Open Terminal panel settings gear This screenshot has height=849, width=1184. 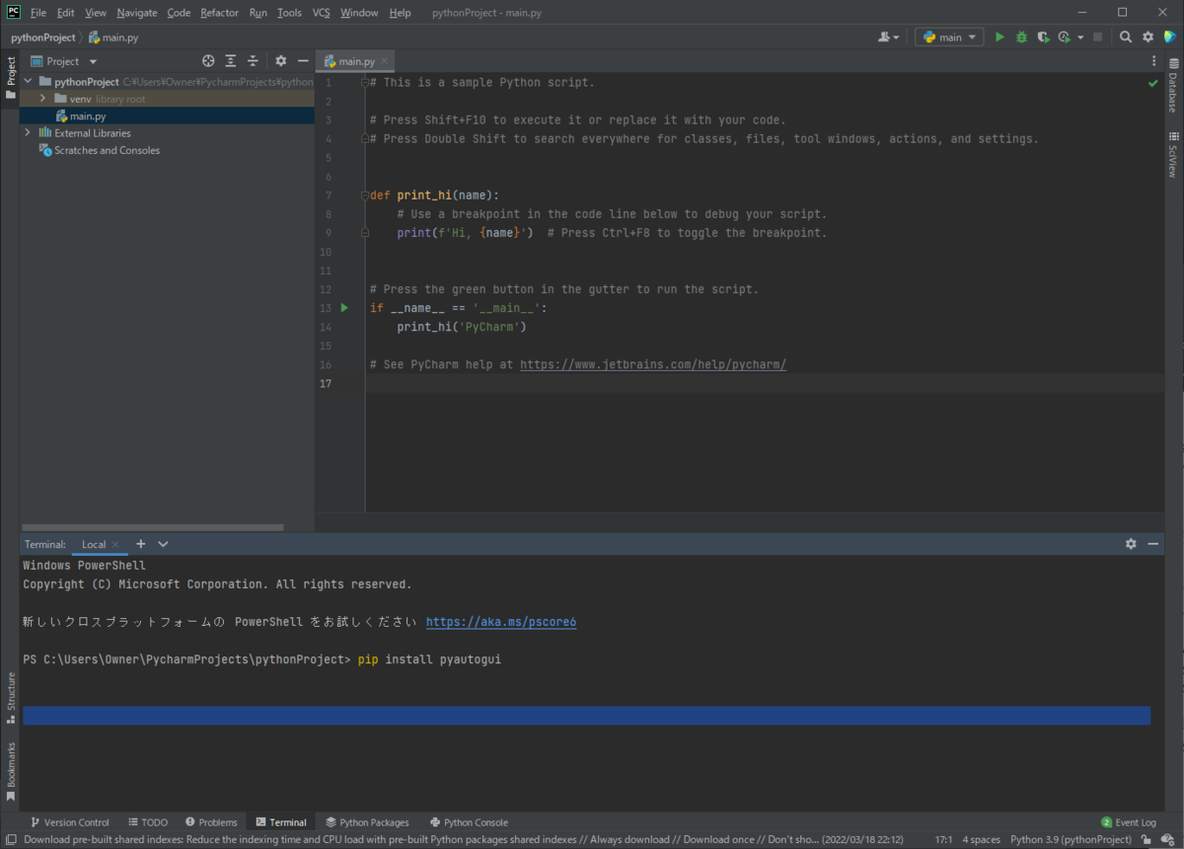coord(1131,544)
